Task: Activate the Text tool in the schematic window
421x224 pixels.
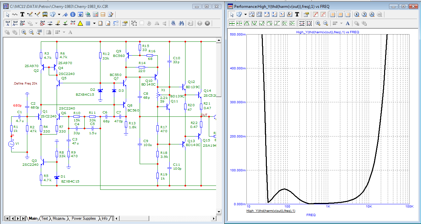Action: tap(22, 14)
